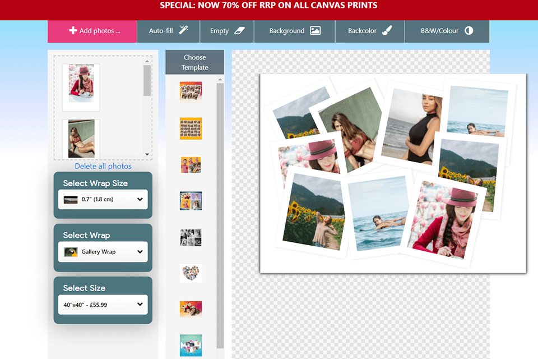538x359 pixels.
Task: Open the Backcolor paintbrush option
Action: (370, 31)
